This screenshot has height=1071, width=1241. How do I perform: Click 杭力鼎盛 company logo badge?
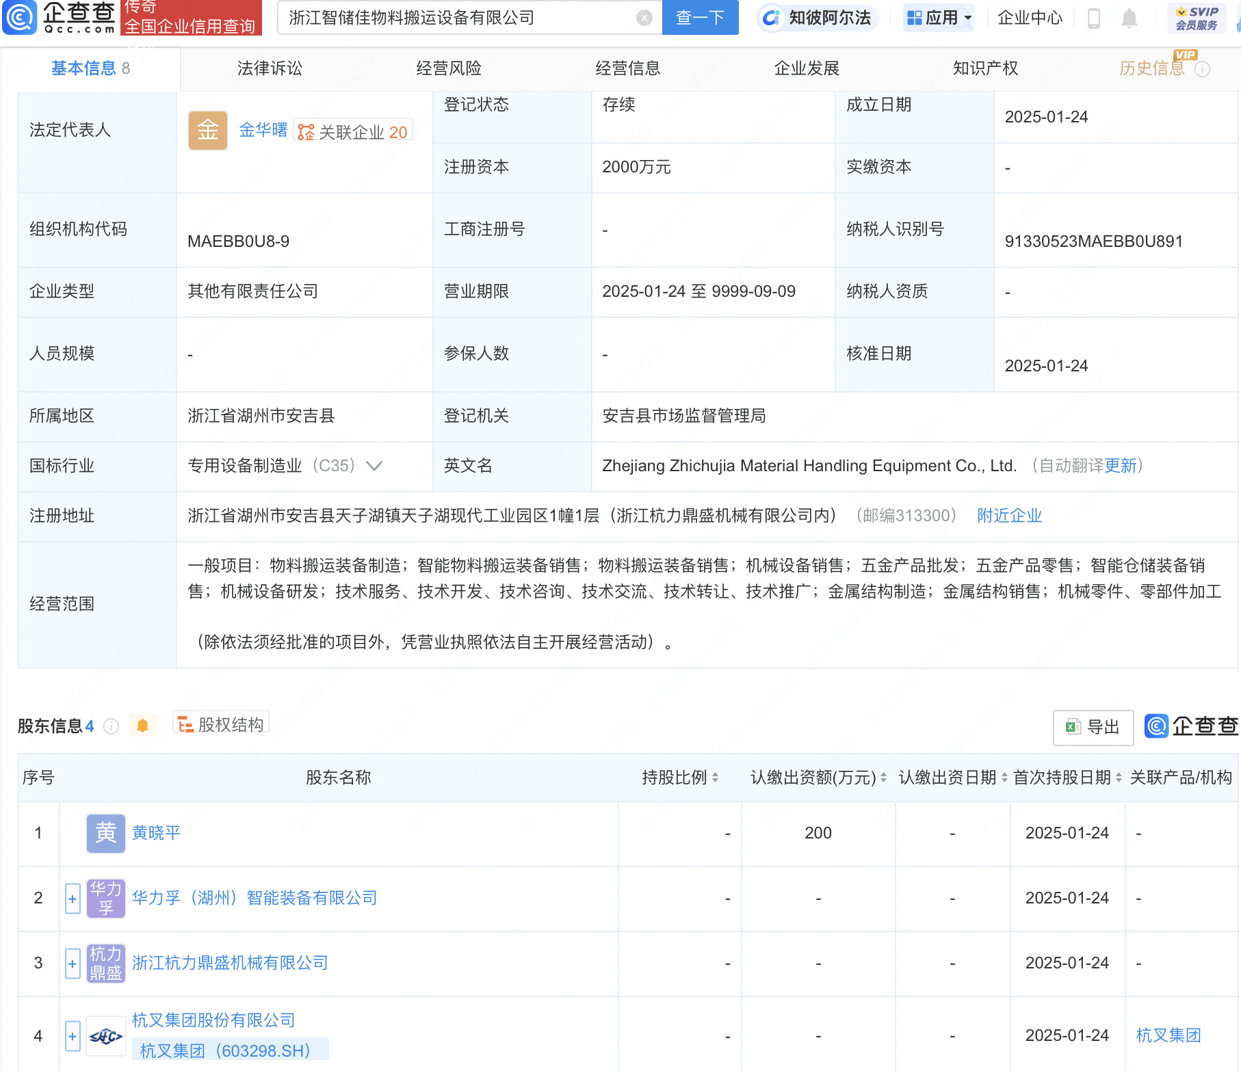coord(106,963)
